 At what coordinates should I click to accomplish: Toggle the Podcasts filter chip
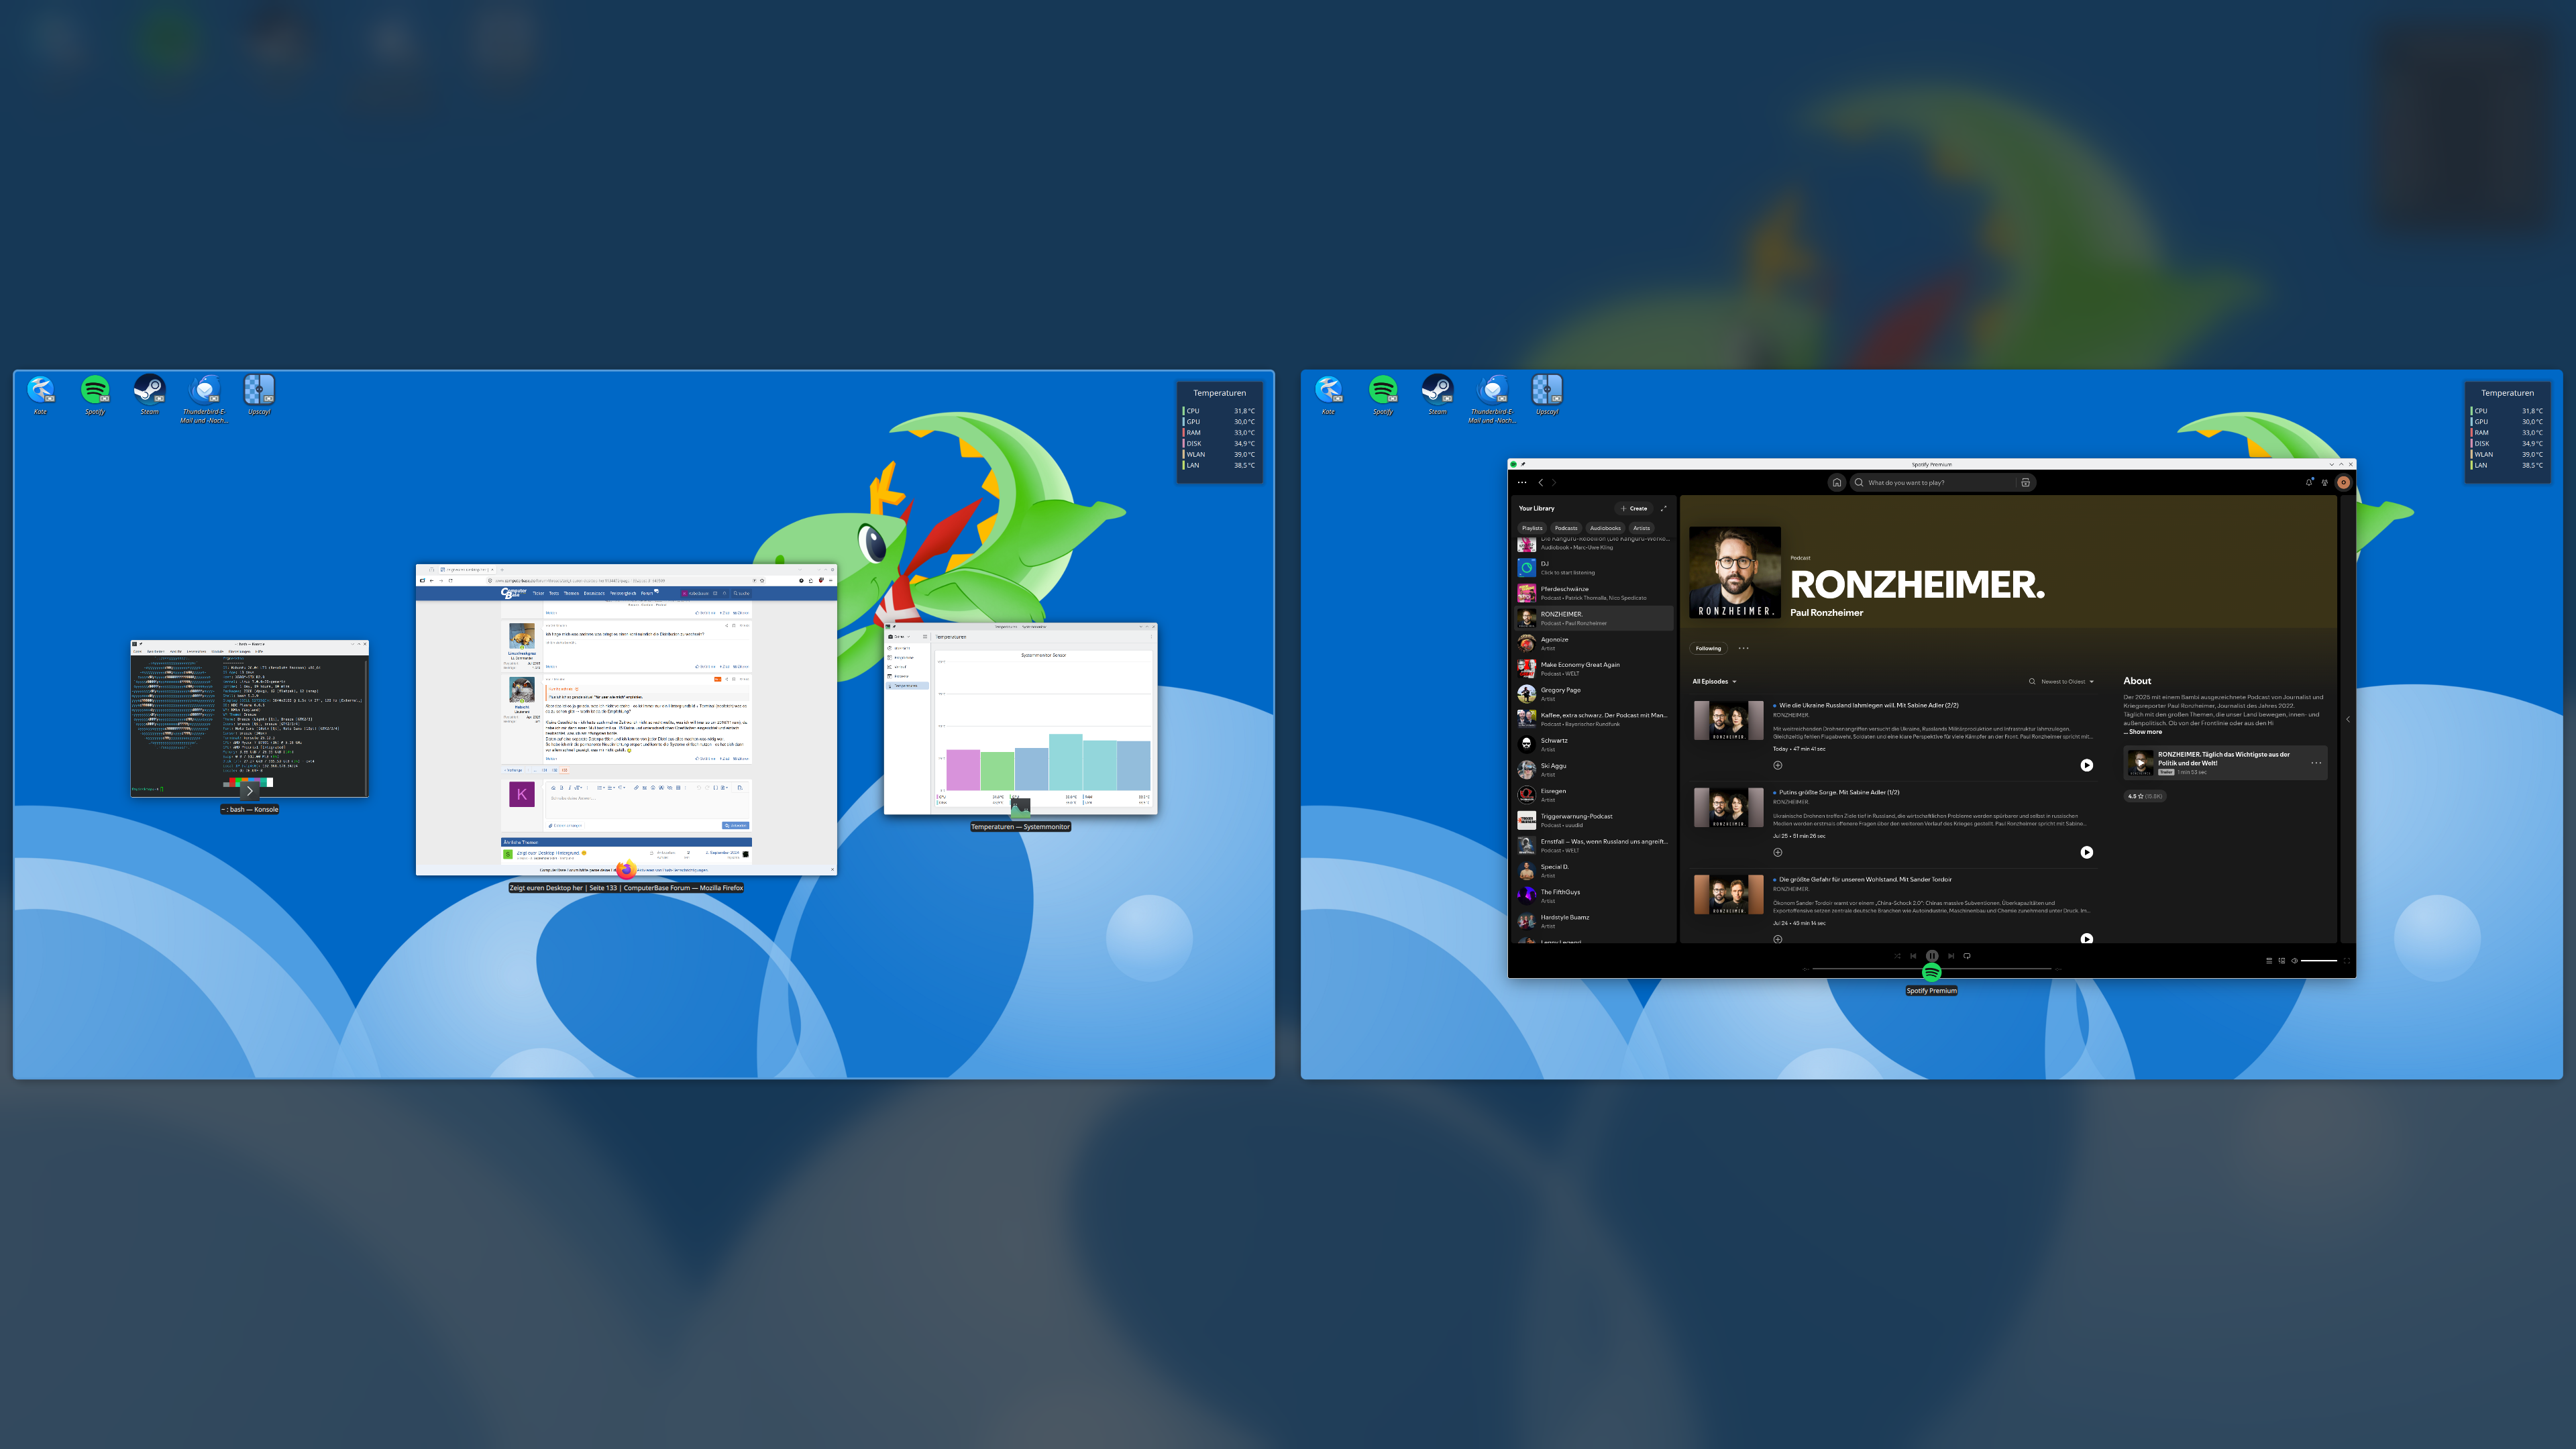click(x=1566, y=528)
